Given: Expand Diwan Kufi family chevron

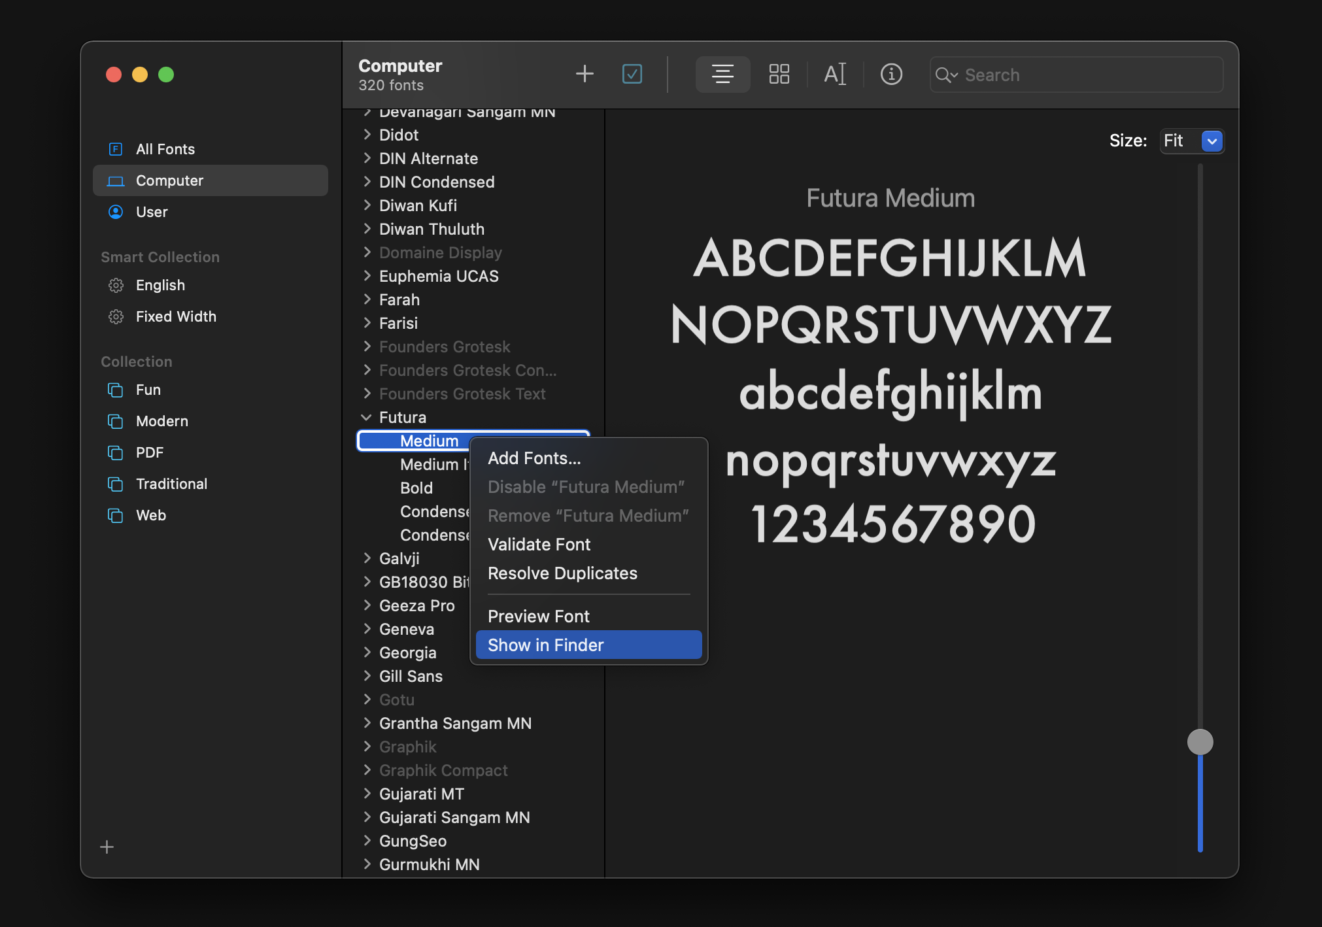Looking at the screenshot, I should 367,205.
